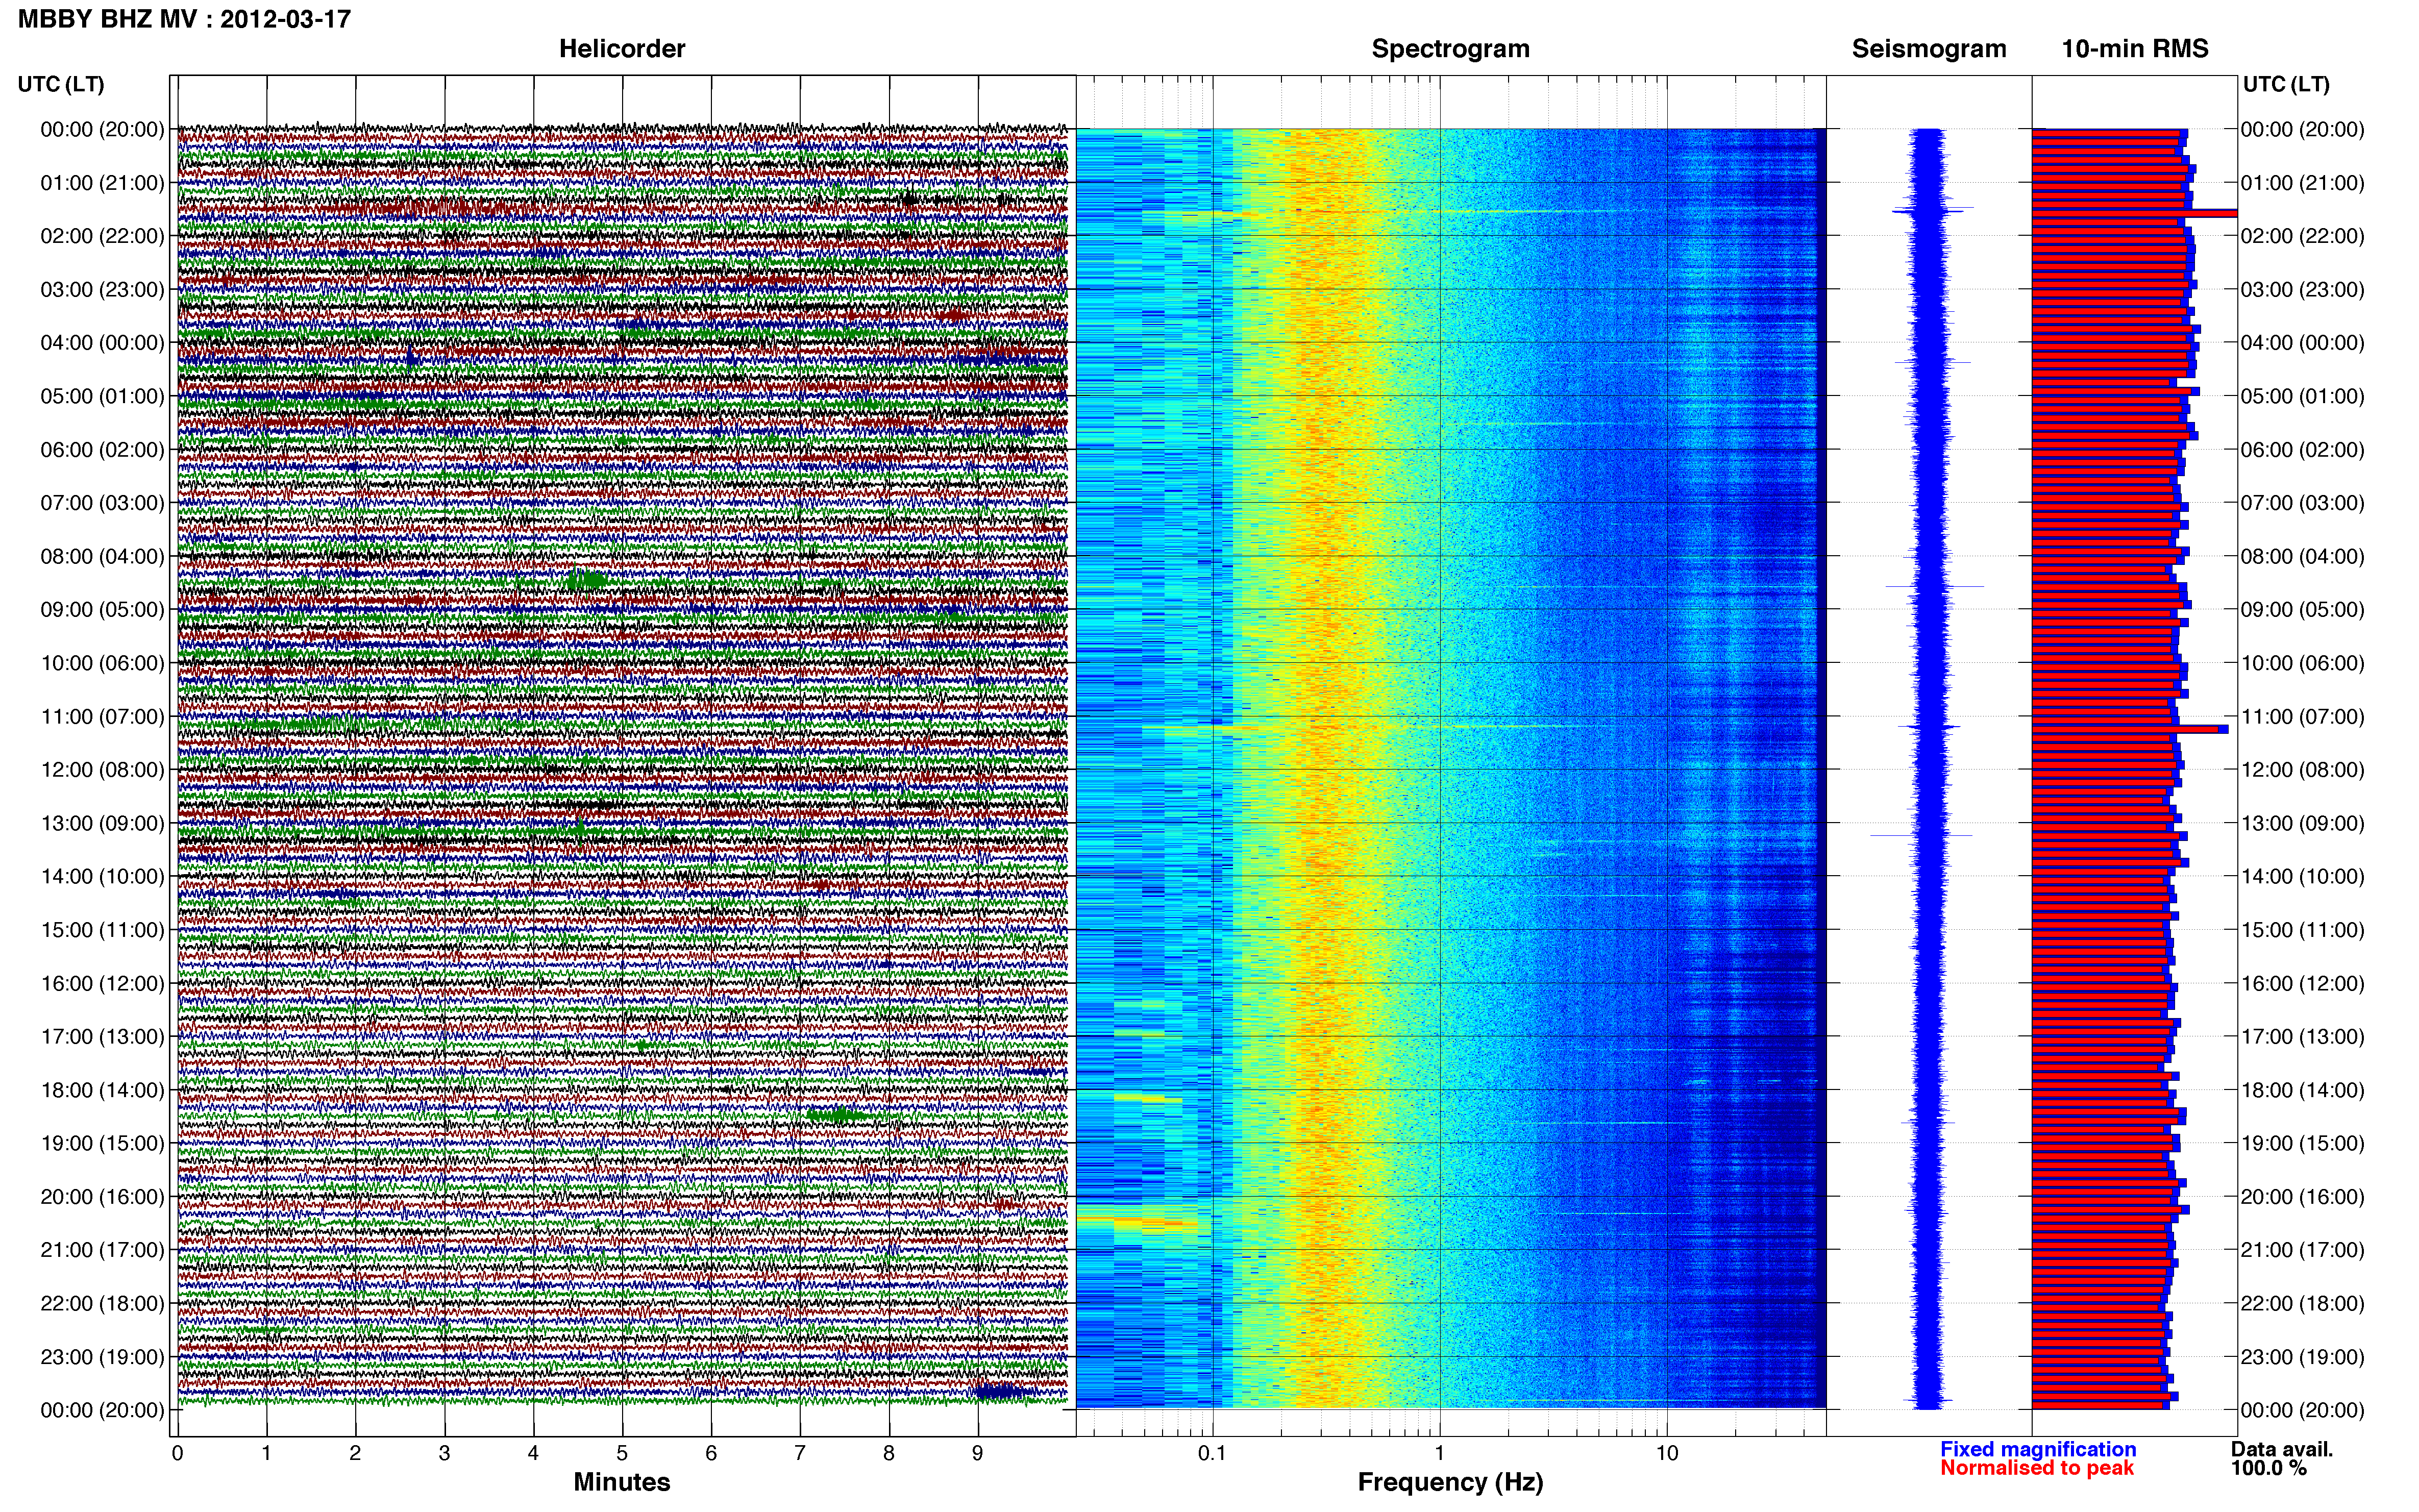2419x1512 pixels.
Task: Click the plot title 'MBBY BHZ MV : 2012-03-17'
Action: tap(185, 19)
